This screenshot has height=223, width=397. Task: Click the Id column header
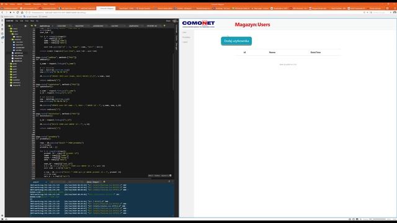[x=244, y=52]
